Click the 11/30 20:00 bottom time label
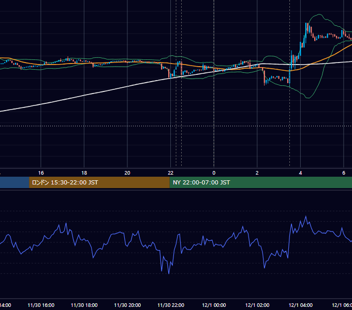Image resolution: width=352 pixels, height=310 pixels. click(127, 305)
